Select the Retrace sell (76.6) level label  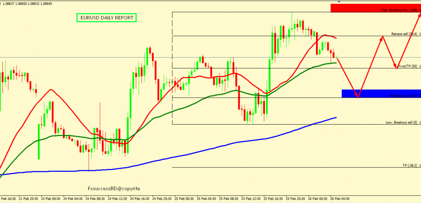tap(403, 34)
